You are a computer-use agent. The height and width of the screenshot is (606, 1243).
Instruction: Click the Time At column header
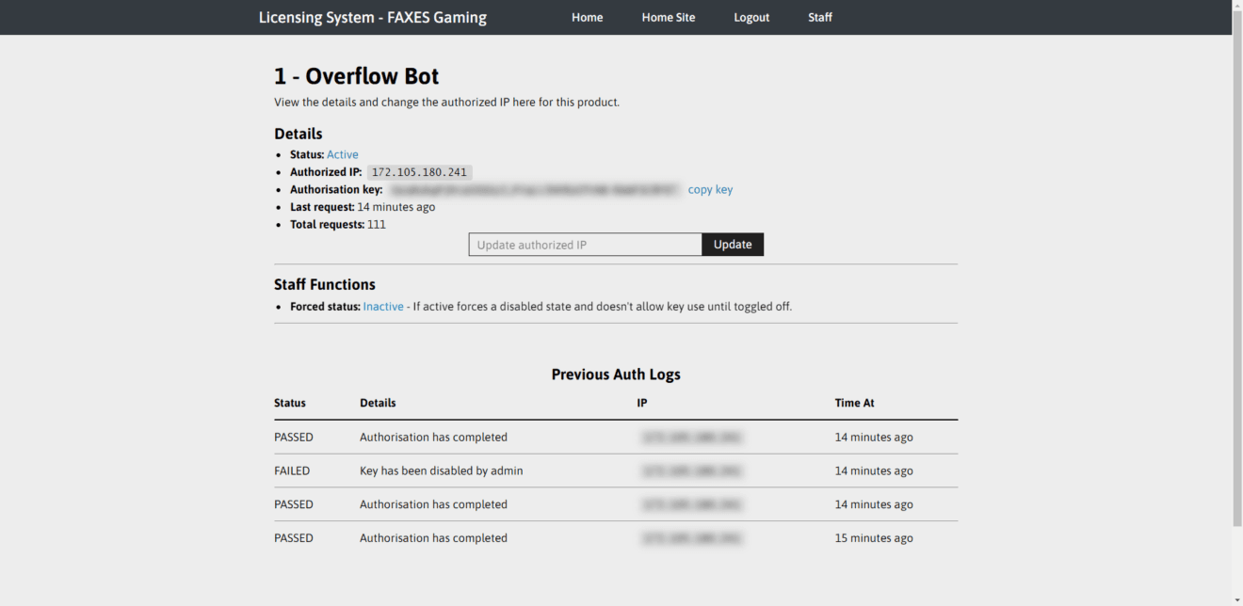pos(854,402)
